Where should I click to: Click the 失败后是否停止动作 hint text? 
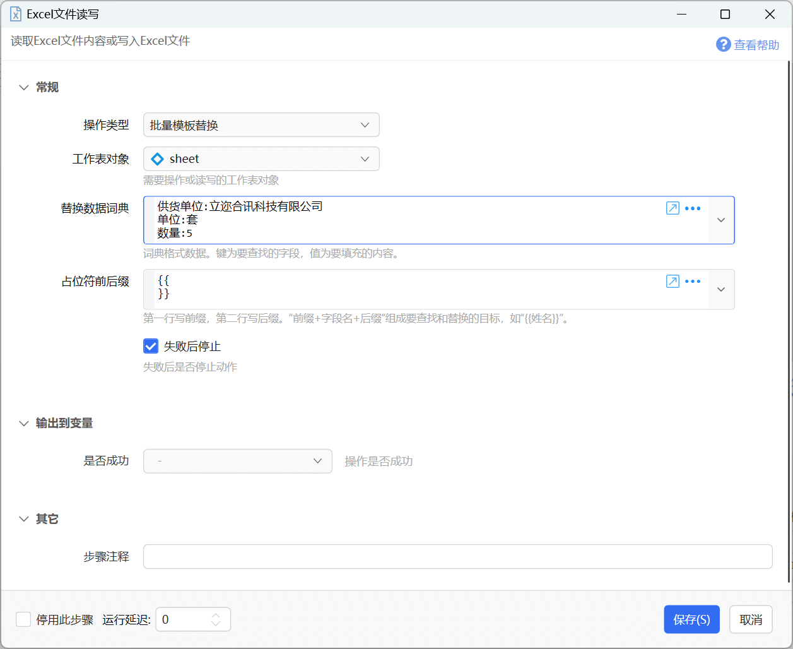pos(190,367)
